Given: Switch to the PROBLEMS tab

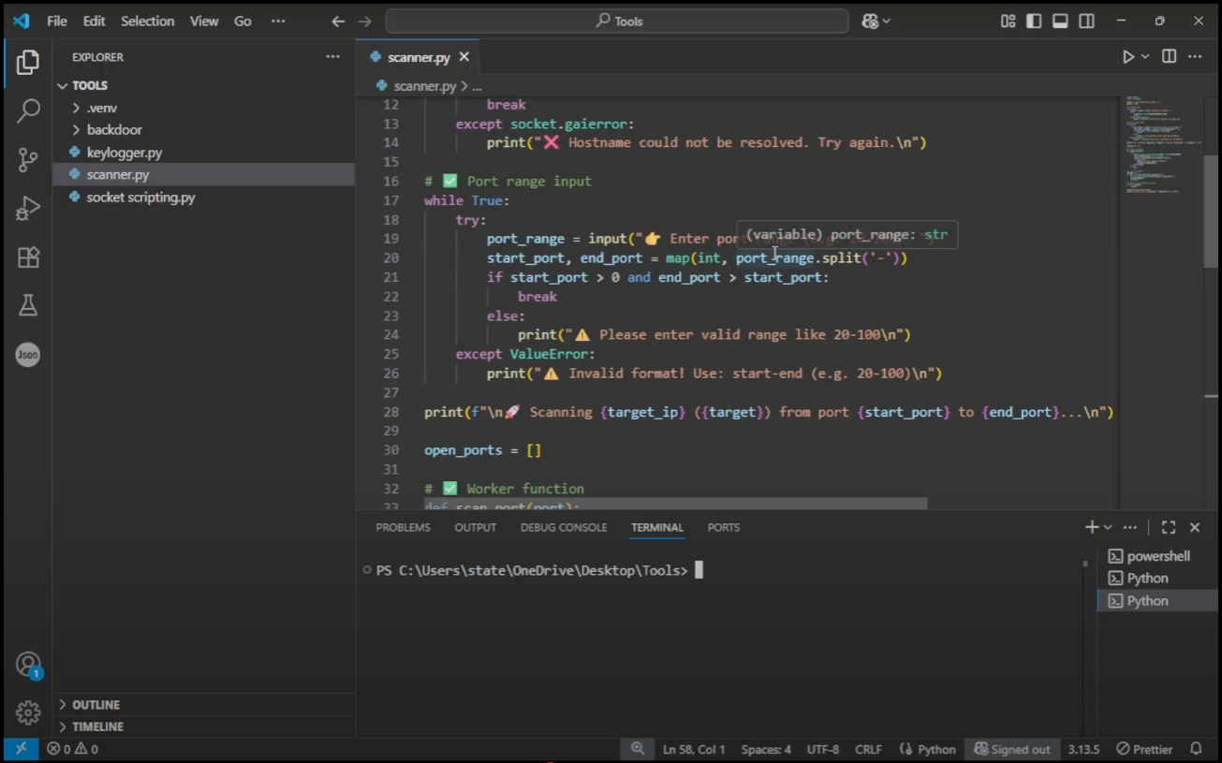Looking at the screenshot, I should coord(403,528).
